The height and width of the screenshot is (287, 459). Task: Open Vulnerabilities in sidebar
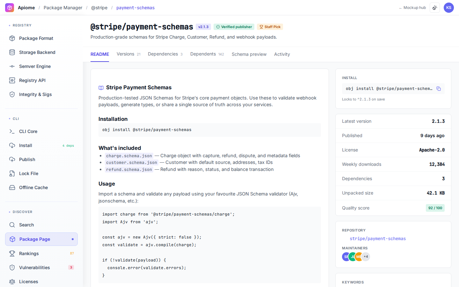(41, 268)
